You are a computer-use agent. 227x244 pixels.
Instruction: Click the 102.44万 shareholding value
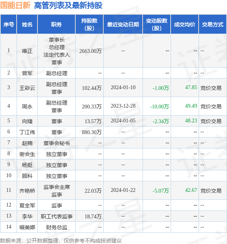coord(92,88)
